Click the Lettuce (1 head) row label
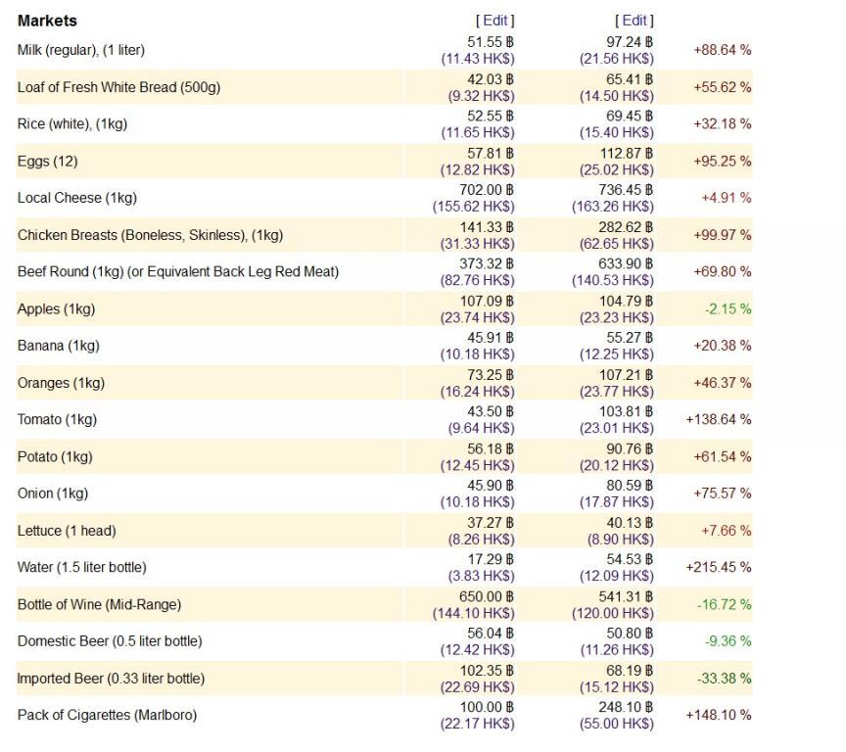This screenshot has width=846, height=752. (x=67, y=531)
